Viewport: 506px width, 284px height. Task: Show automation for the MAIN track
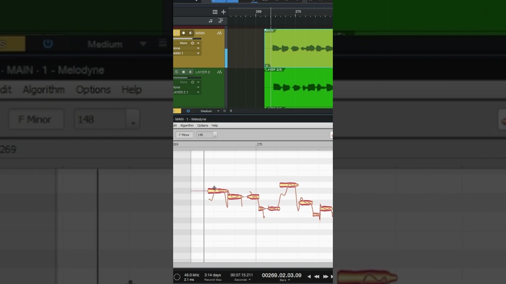[219, 33]
